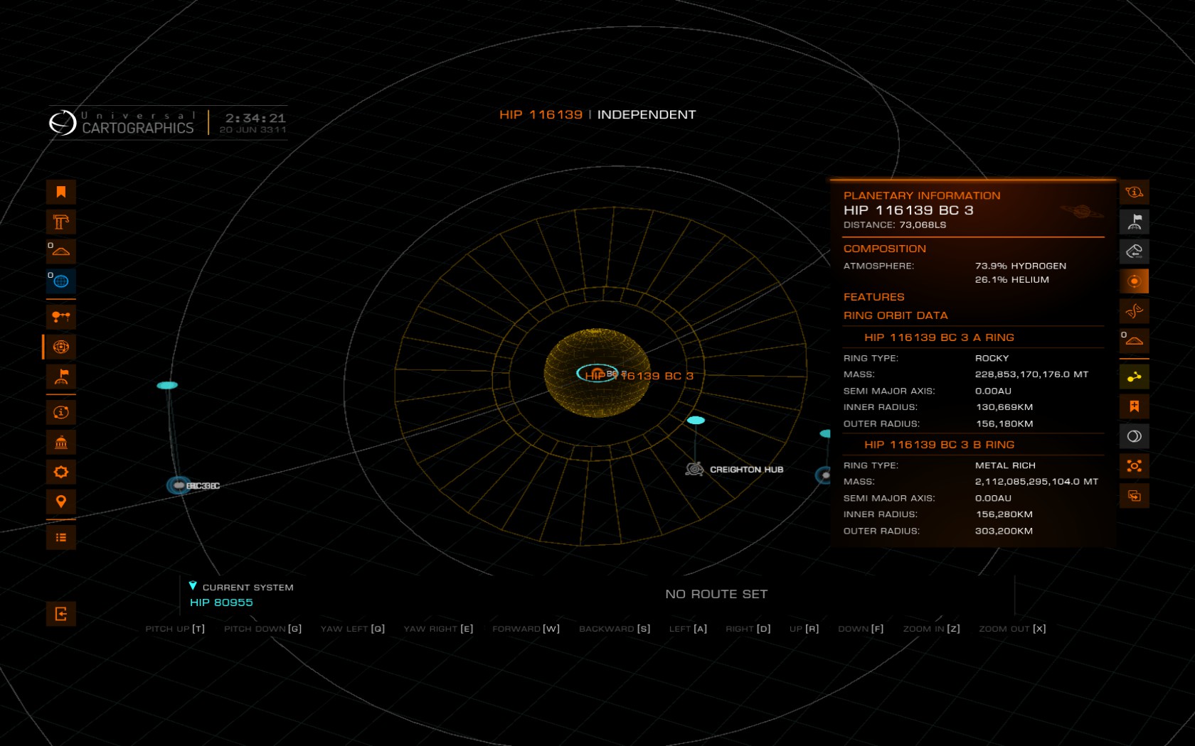Screen dimensions: 1195x746
Task: Open the left sidebar flag-on-planet icon
Action: (x=61, y=377)
